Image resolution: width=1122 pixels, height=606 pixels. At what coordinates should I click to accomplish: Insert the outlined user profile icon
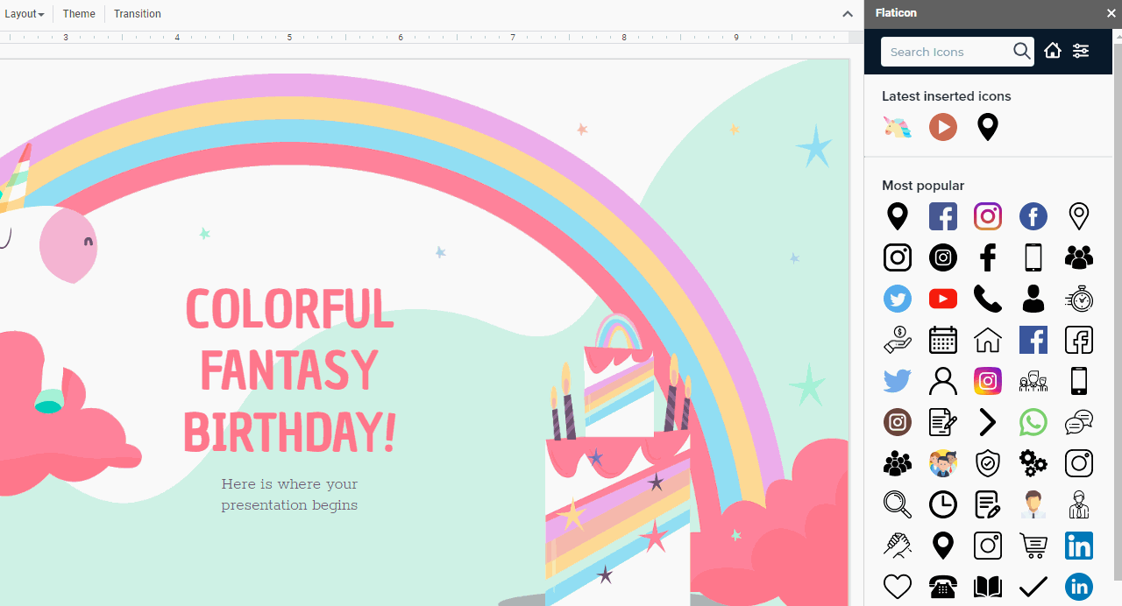(x=943, y=381)
